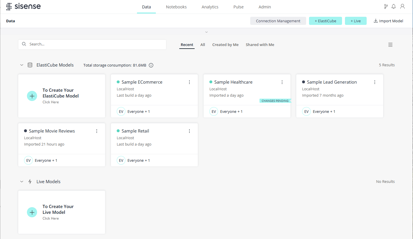Click the model search input field
This screenshot has width=413, height=239.
point(92,44)
